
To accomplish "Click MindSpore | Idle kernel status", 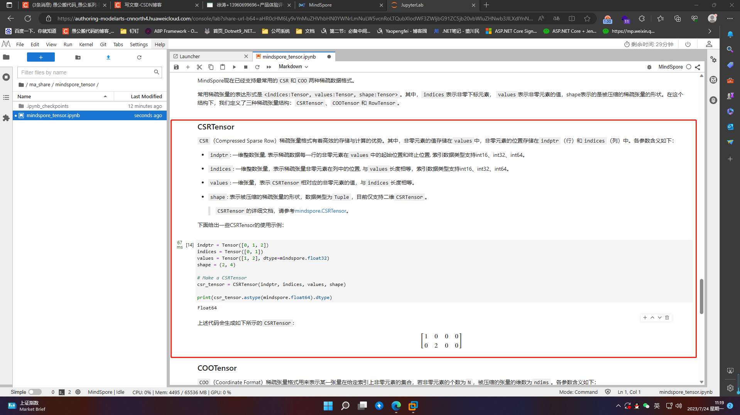I will tap(106, 392).
